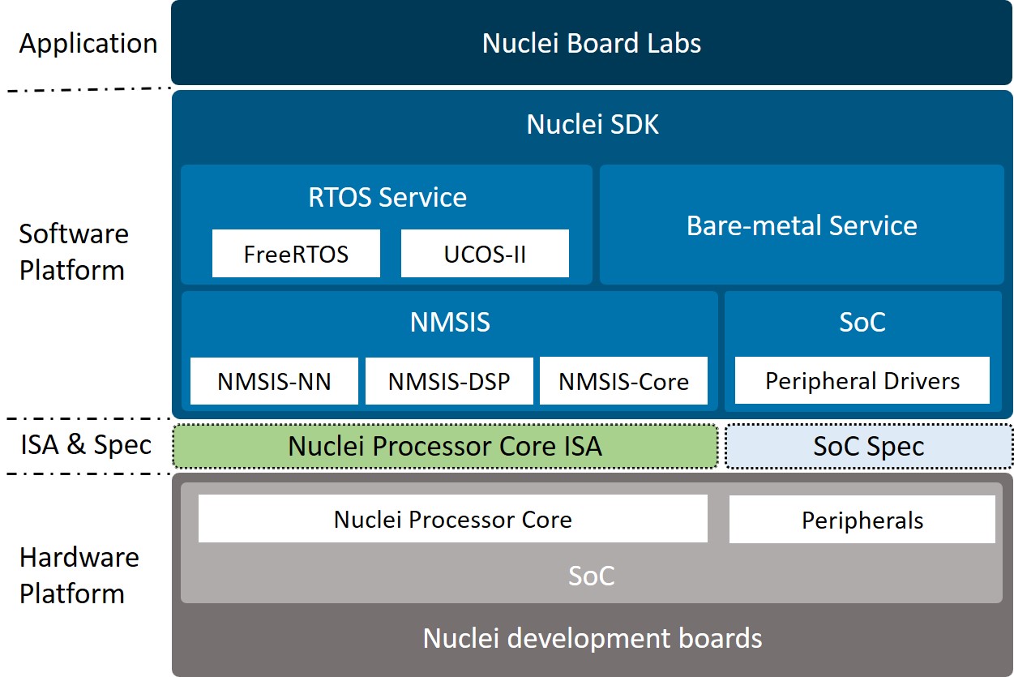The height and width of the screenshot is (677, 1014).
Task: Click the light blue SoC Spec box
Action: click(868, 446)
